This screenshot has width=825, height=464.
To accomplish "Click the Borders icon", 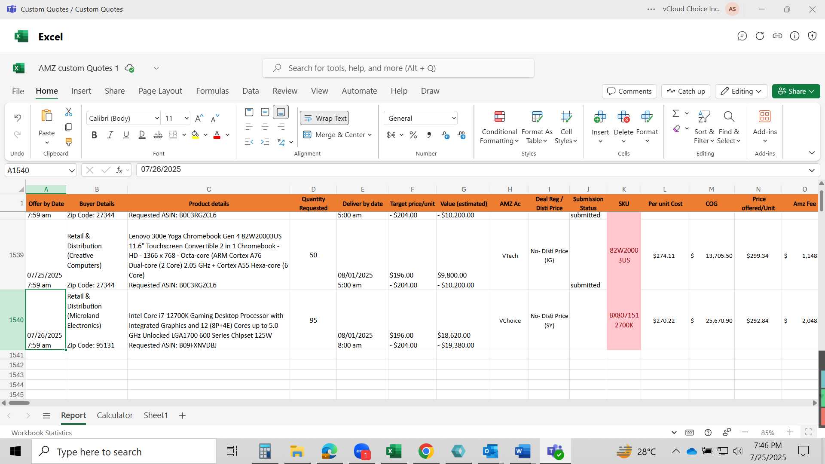I will tap(173, 135).
